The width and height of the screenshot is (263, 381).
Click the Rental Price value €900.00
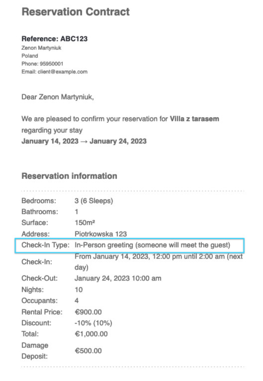[88, 312]
